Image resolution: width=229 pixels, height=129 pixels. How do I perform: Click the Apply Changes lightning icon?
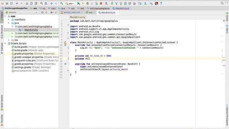pyautogui.click(x=83, y=3)
